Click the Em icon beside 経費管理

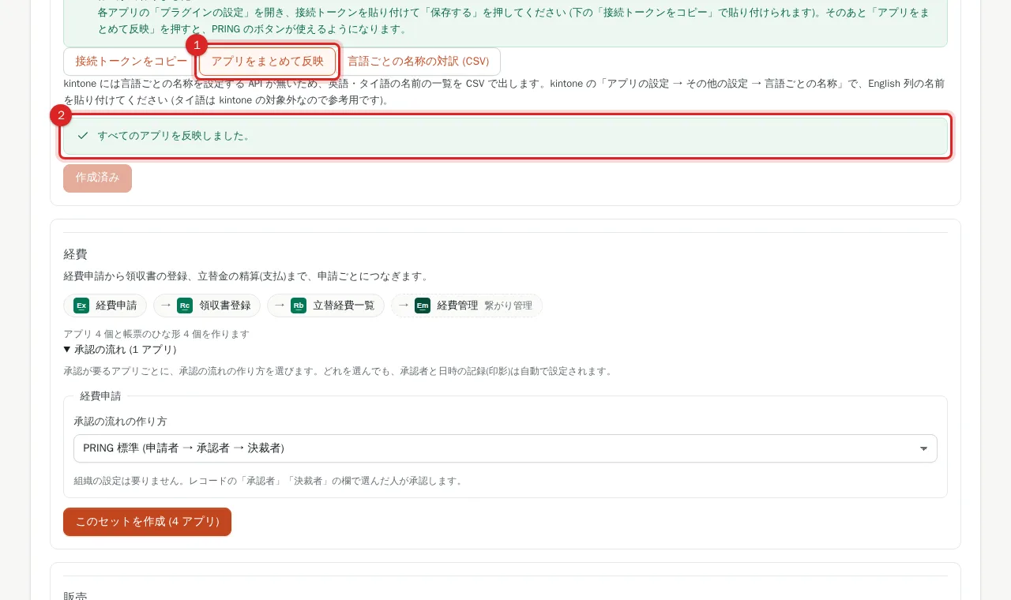[x=423, y=306]
